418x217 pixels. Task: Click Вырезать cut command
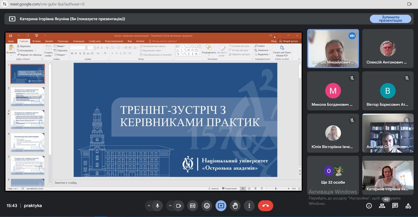(24, 46)
